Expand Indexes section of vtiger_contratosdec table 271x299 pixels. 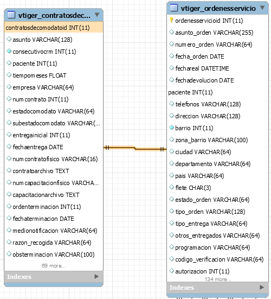click(x=96, y=276)
